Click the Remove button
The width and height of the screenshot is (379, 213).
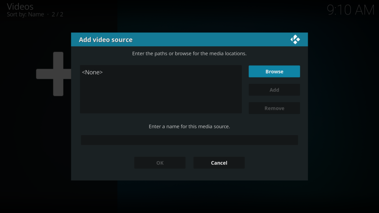click(274, 108)
